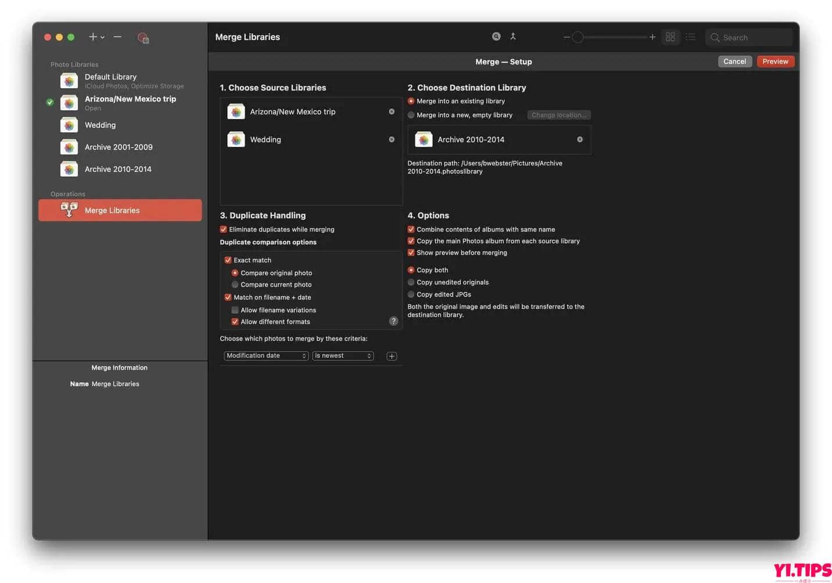Choose Merge into an existing library
This screenshot has width=832, height=583.
click(x=411, y=101)
